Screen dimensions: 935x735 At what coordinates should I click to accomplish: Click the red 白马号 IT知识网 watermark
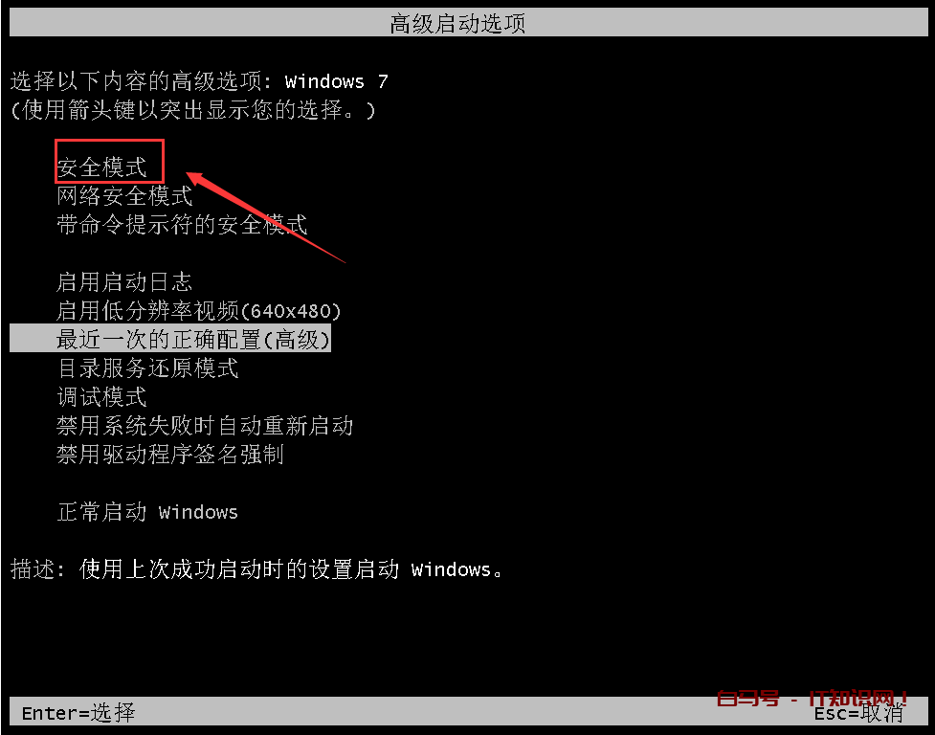pyautogui.click(x=813, y=698)
